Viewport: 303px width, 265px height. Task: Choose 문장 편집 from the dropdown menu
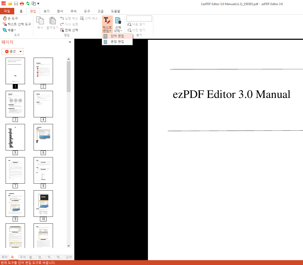pyautogui.click(x=117, y=42)
